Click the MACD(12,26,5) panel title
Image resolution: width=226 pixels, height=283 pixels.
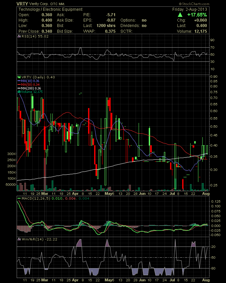coord(36,198)
